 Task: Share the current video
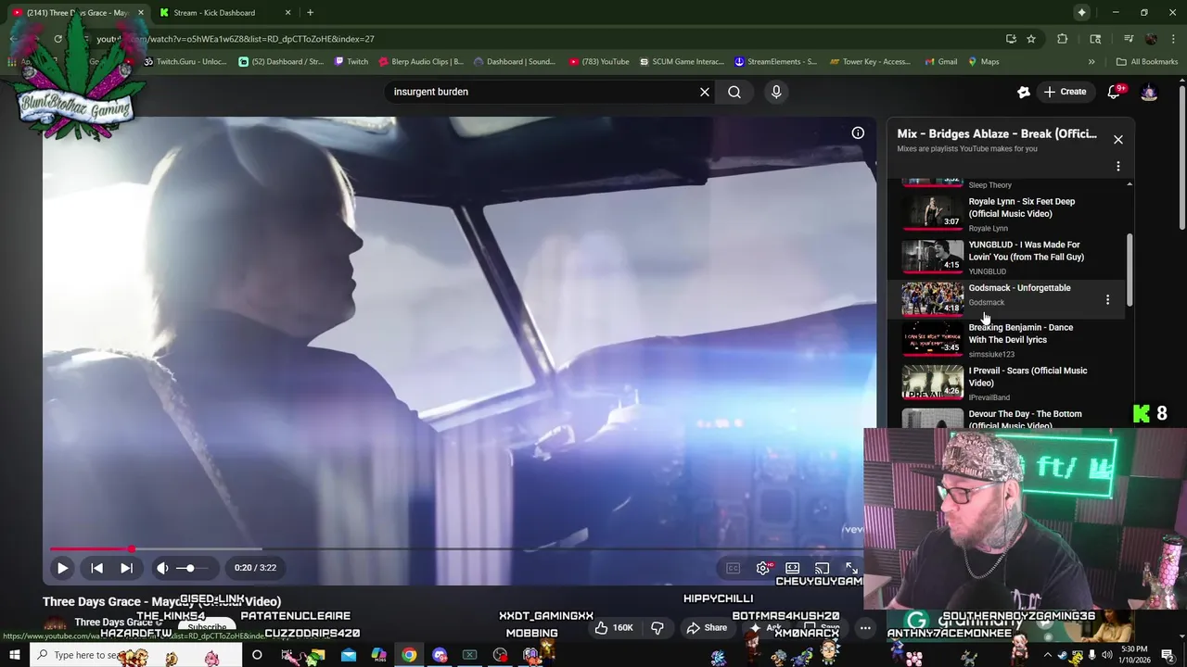(x=707, y=628)
